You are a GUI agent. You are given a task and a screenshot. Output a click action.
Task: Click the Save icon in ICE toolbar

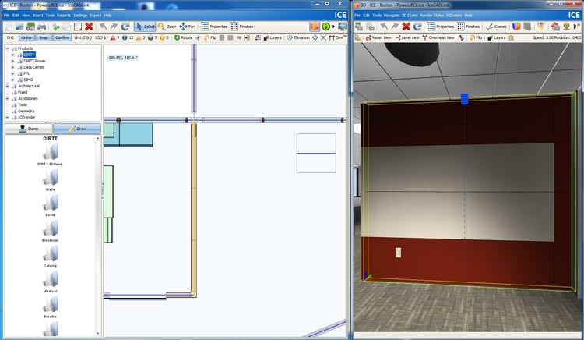(30, 27)
